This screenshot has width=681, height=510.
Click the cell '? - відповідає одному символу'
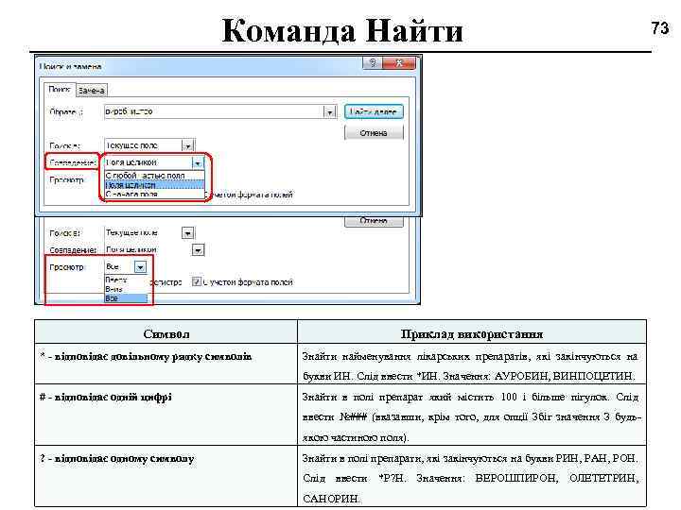click(166, 476)
